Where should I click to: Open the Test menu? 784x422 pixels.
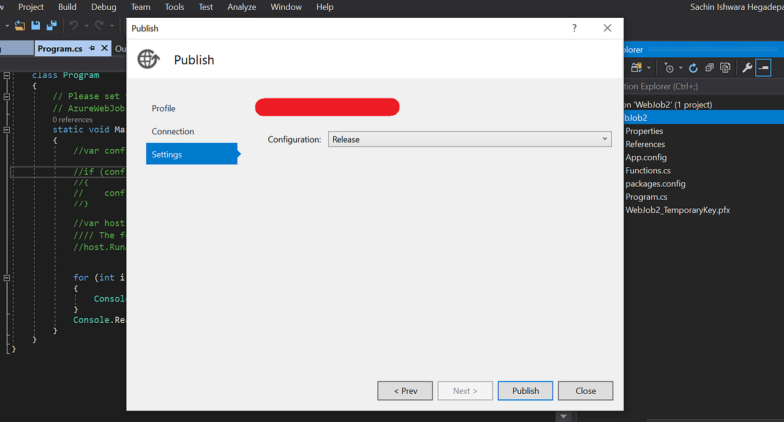206,7
